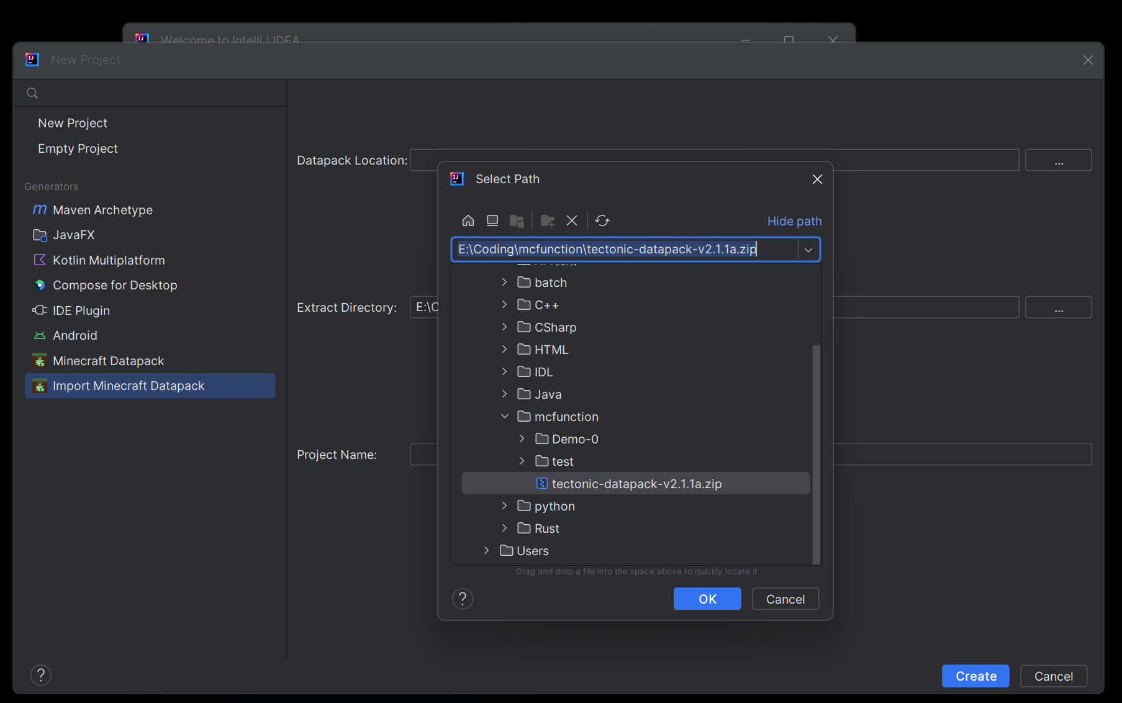Screen dimensions: 1122x703
Task: Click the search icon in the New Project sidebar
Action: point(32,93)
